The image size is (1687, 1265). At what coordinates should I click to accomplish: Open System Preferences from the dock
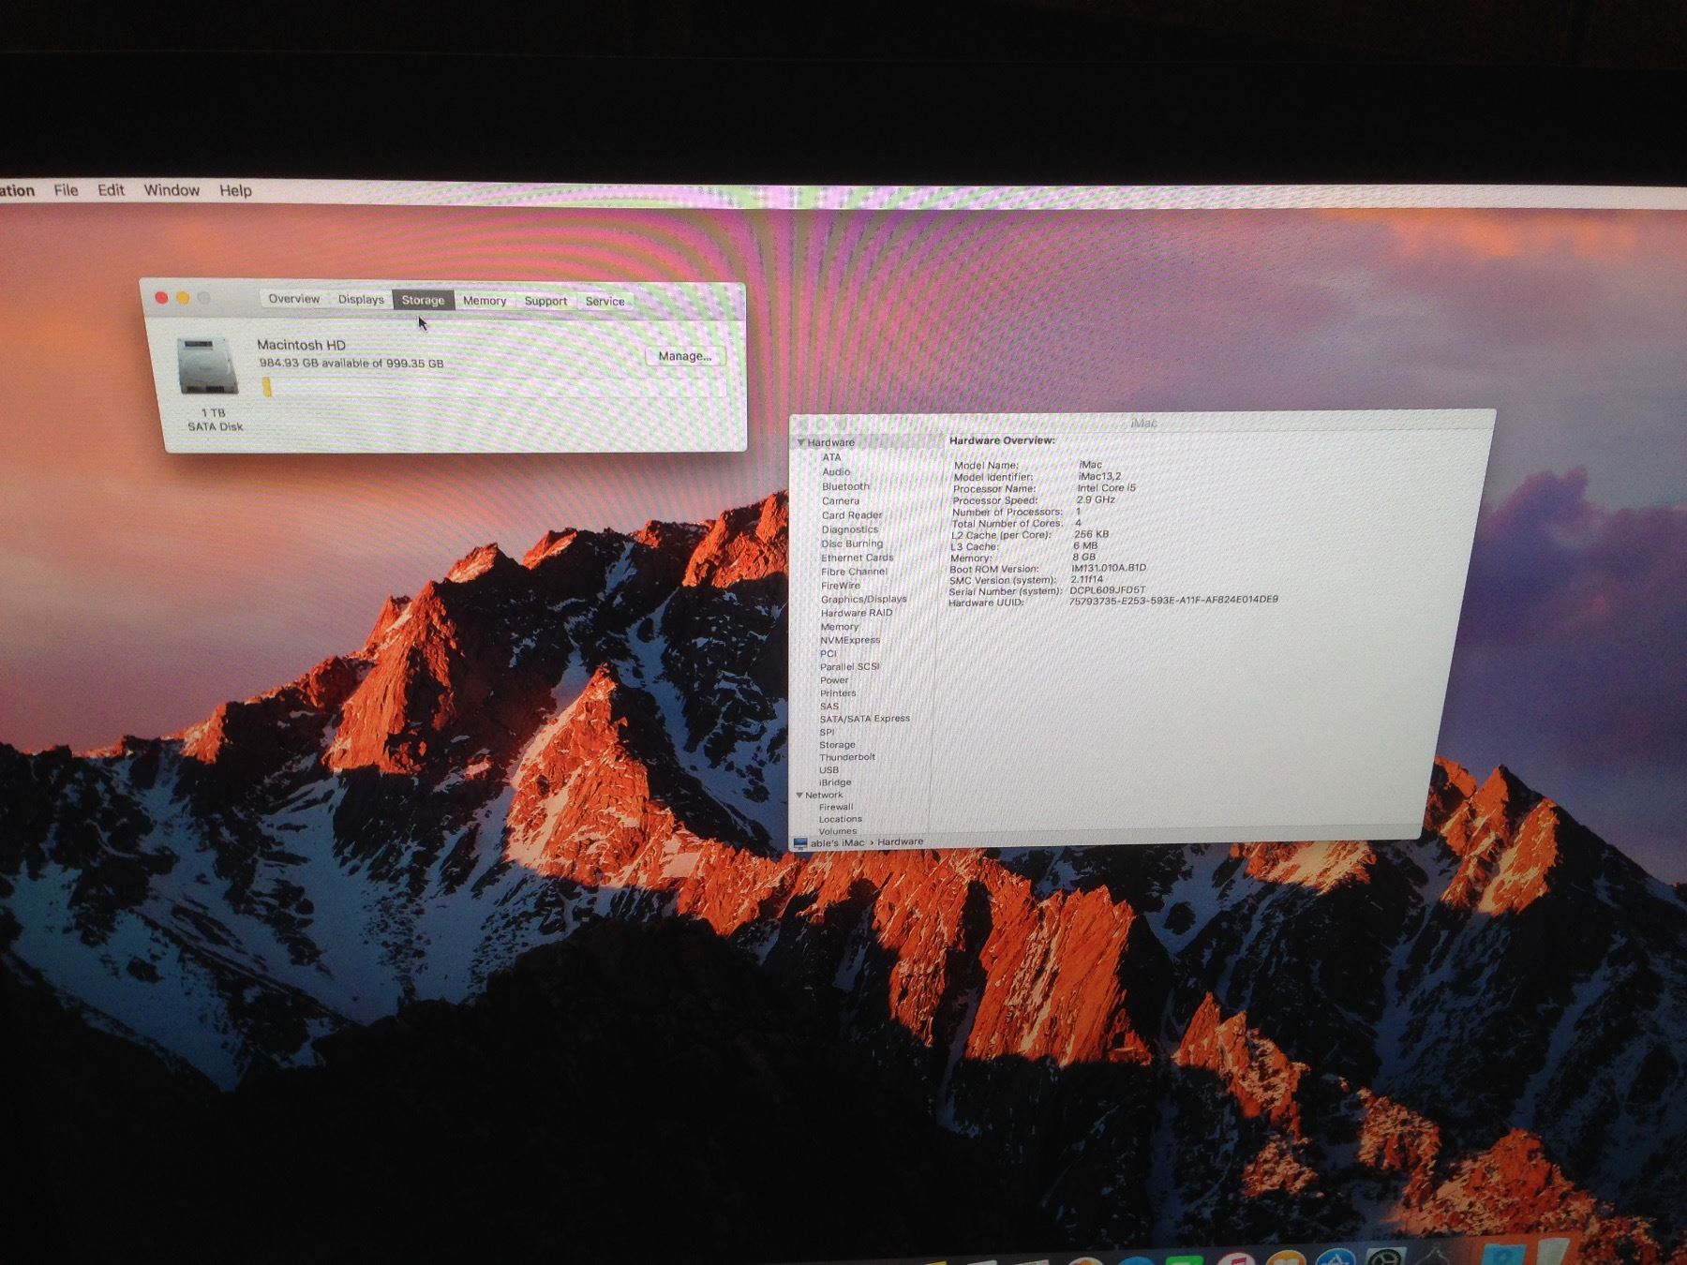click(1384, 1258)
